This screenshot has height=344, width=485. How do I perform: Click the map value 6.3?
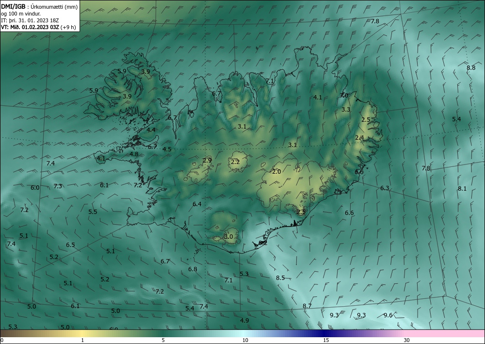click(385, 188)
